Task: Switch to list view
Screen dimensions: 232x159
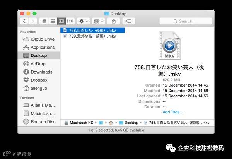Action: click(53, 21)
